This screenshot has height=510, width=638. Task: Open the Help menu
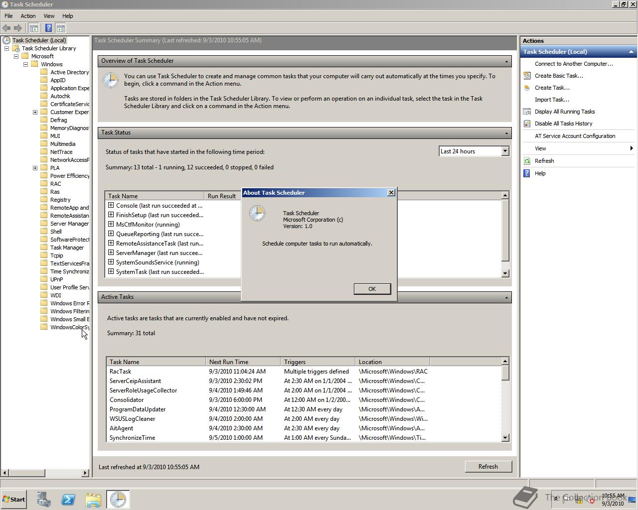(67, 16)
